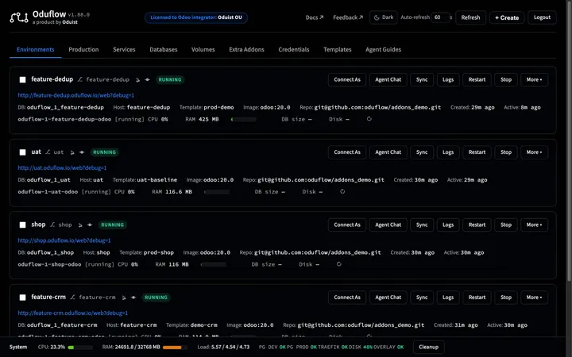Click the branch icon beside feature-dedup branch name

coord(80,79)
